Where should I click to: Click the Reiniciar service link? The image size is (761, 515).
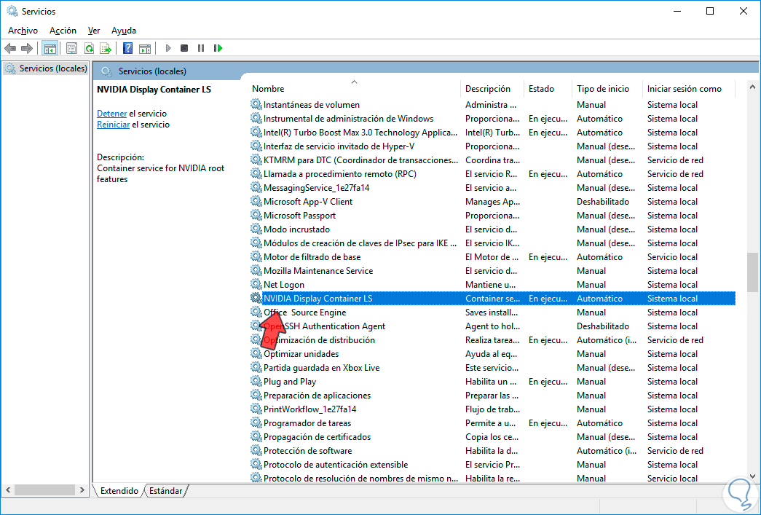click(113, 125)
